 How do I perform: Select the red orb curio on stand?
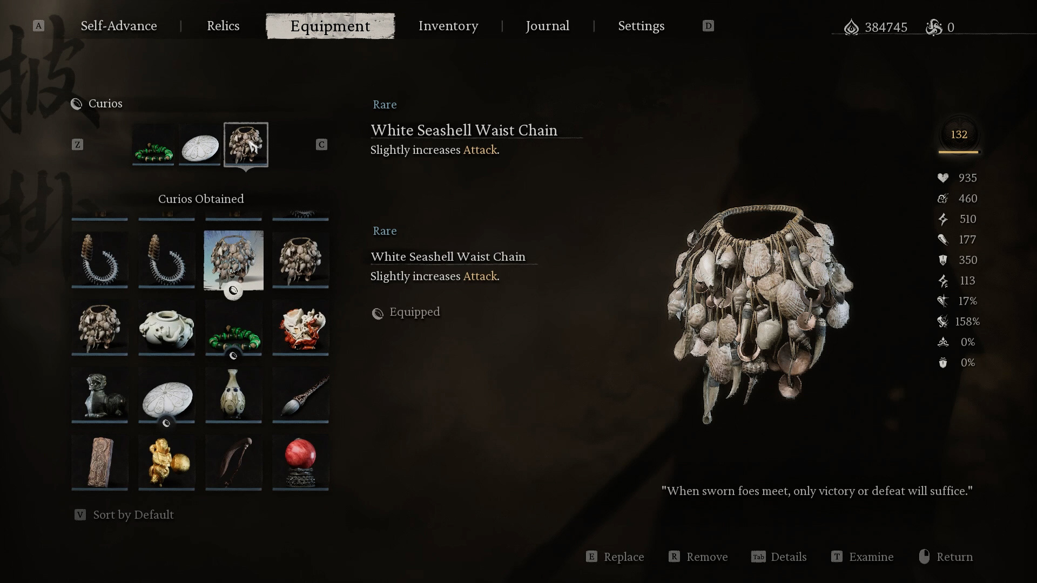point(300,462)
